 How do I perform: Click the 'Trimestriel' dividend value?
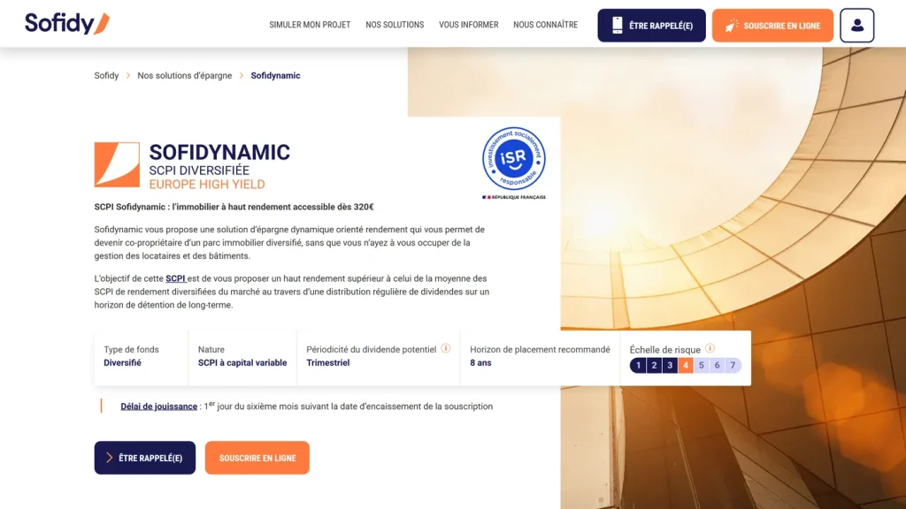pyautogui.click(x=328, y=363)
